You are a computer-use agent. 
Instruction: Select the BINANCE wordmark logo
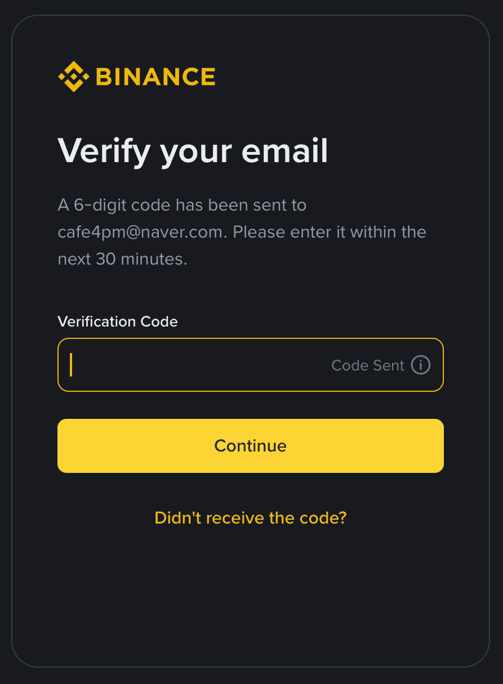coord(155,75)
